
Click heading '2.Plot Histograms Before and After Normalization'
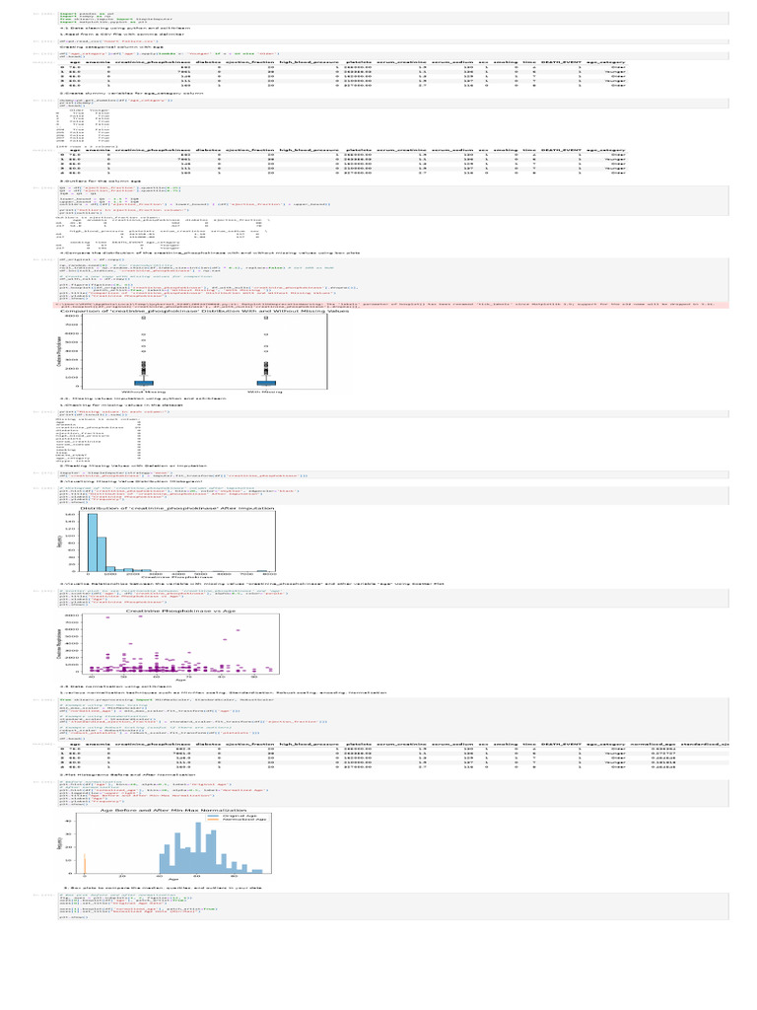coord(127,775)
